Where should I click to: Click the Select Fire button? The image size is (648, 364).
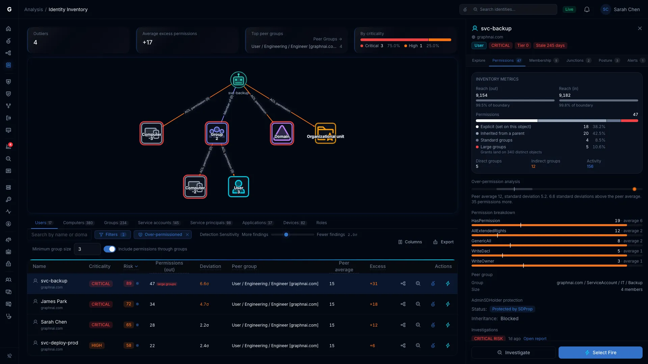coord(600,353)
